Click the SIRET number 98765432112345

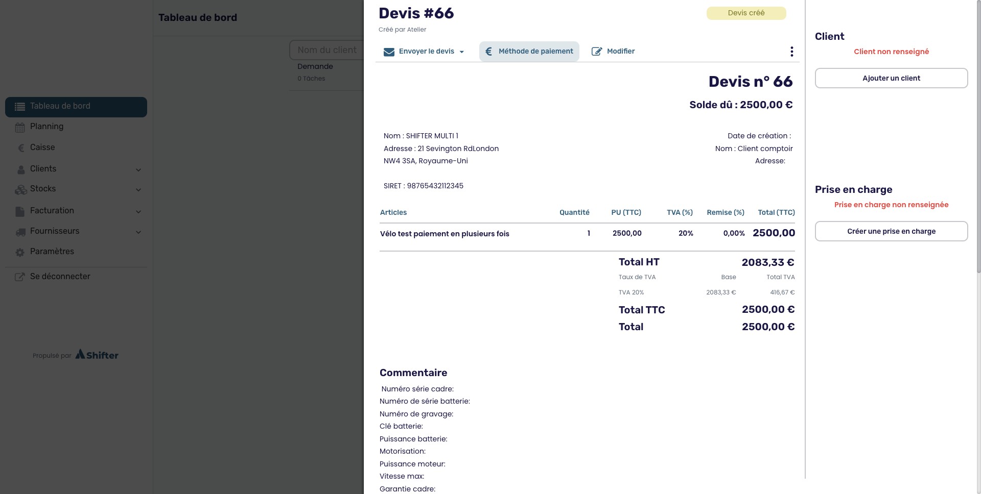pos(435,186)
